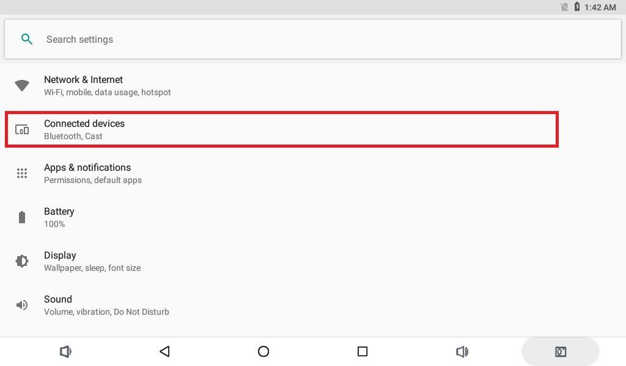Tap the '100%' battery level text
The width and height of the screenshot is (626, 366).
point(54,224)
